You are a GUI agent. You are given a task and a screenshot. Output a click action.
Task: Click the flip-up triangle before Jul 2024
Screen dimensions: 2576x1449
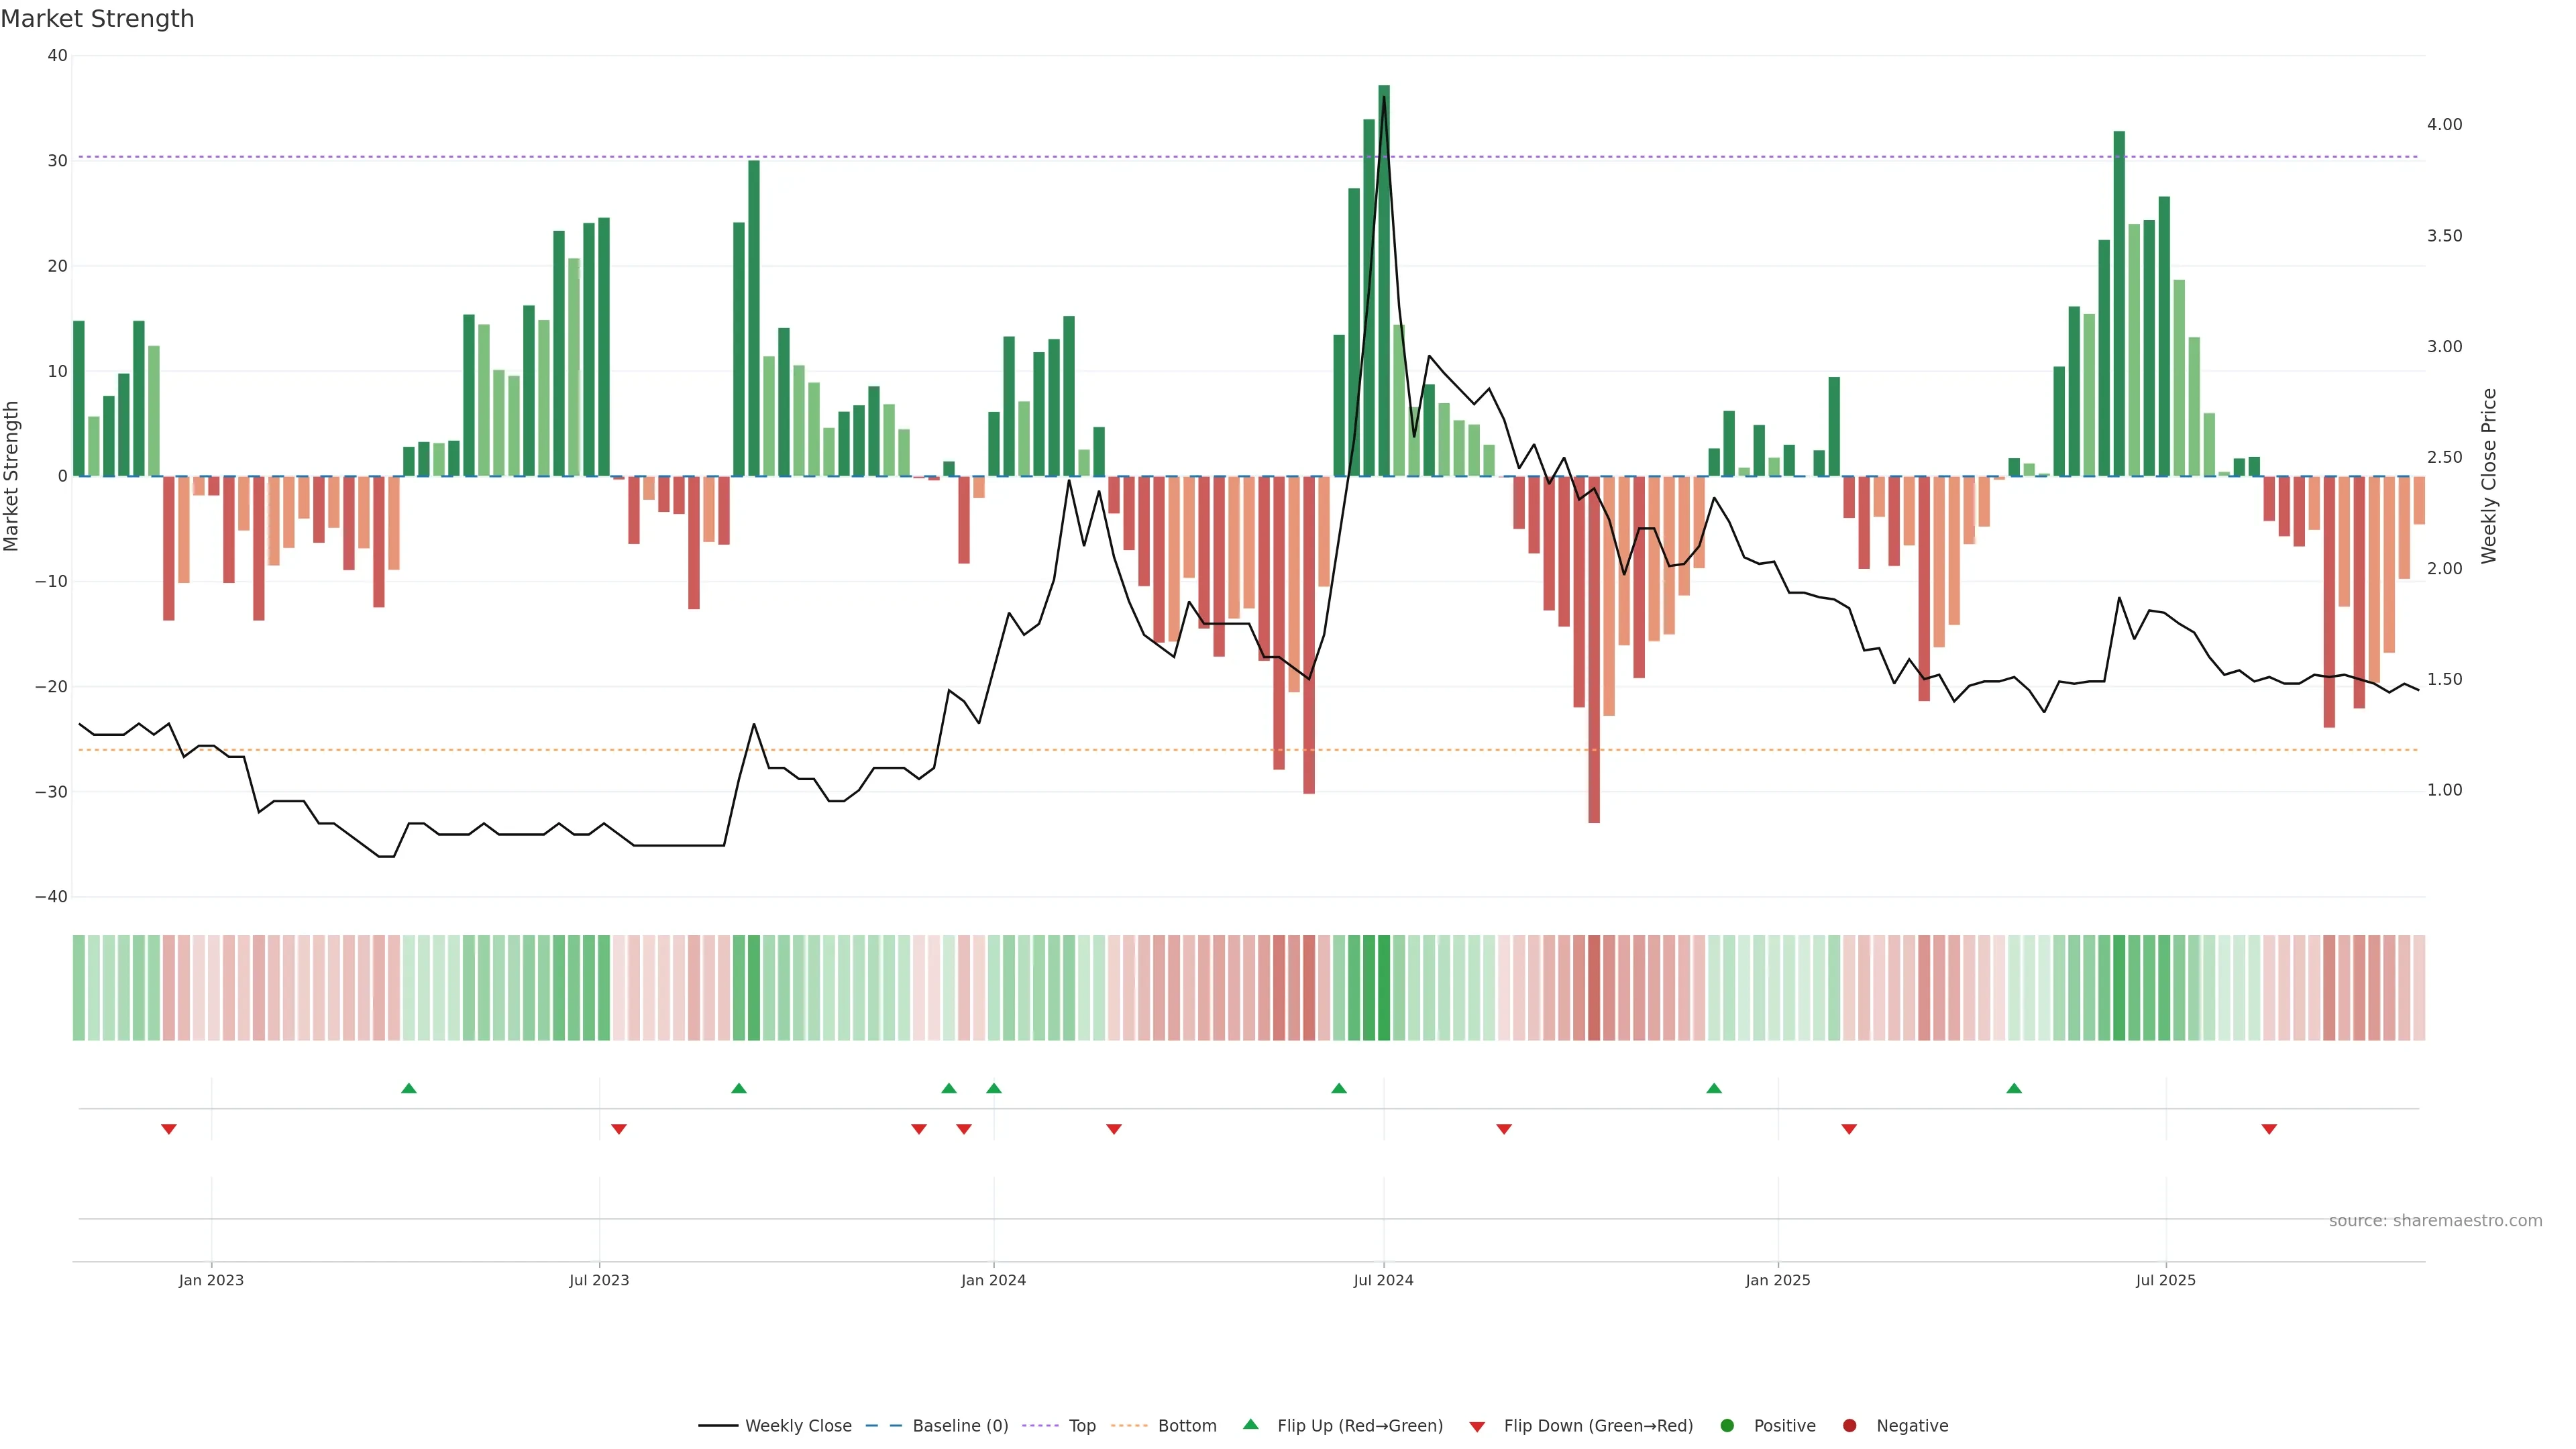point(1339,1088)
